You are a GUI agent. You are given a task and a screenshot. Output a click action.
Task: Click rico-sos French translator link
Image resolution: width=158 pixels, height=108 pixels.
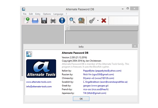(96, 89)
